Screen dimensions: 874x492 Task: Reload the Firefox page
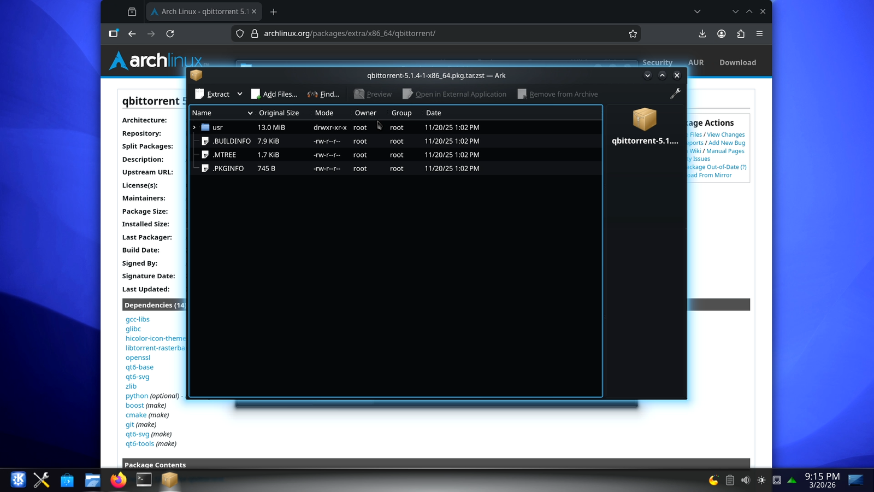coord(170,33)
